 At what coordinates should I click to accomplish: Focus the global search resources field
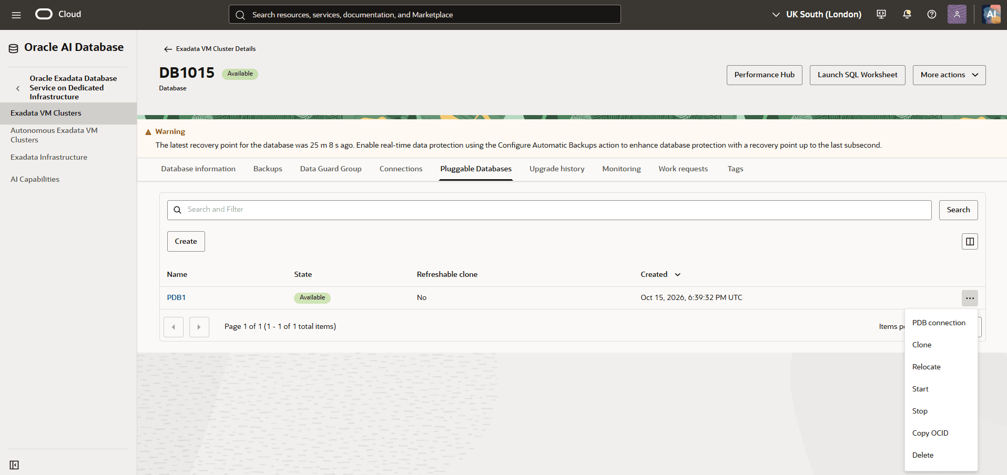coord(425,14)
